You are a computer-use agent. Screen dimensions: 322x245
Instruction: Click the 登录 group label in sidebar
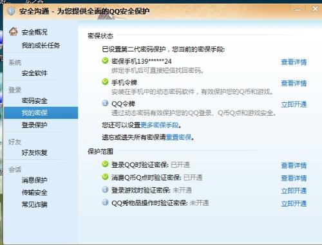15,90
